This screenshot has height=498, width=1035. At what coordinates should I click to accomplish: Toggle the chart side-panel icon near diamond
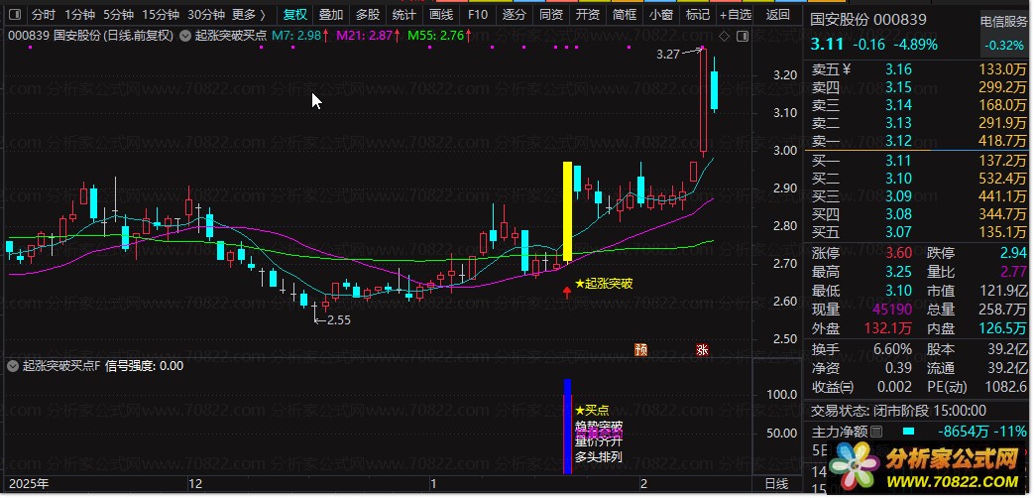tap(743, 37)
